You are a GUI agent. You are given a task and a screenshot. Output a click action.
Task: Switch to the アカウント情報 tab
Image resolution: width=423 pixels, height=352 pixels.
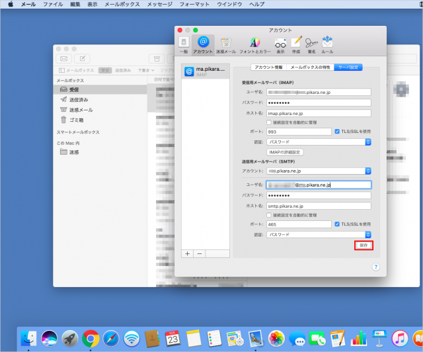coord(268,67)
